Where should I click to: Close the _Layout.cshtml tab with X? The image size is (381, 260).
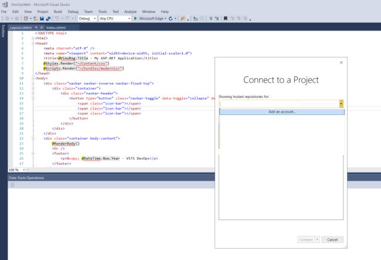[41, 27]
